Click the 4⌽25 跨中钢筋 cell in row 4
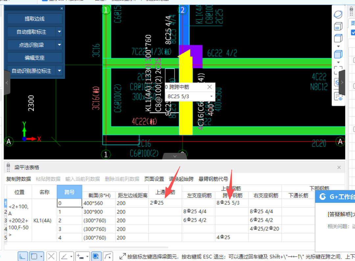 pyautogui.click(x=232, y=237)
